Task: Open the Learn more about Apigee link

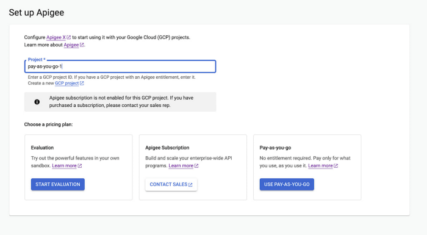Action: click(x=71, y=45)
